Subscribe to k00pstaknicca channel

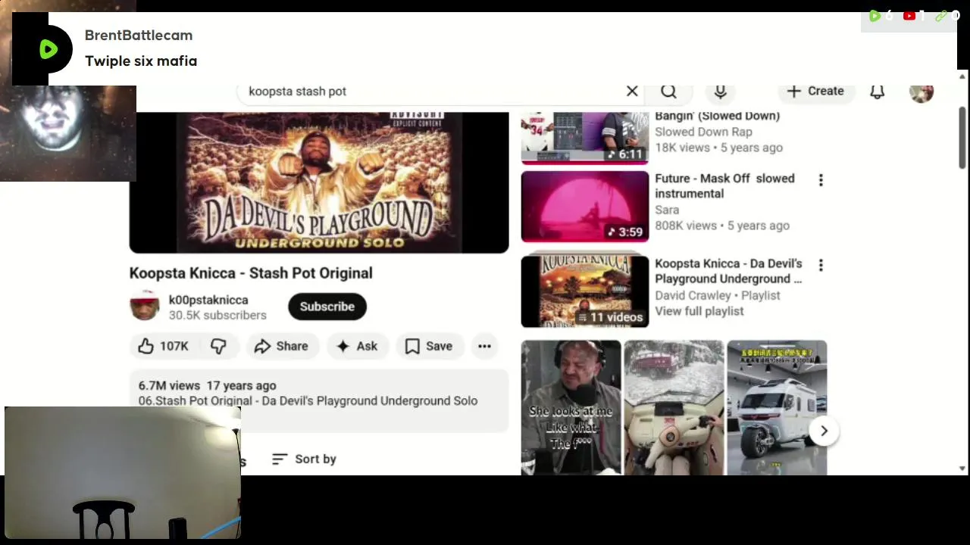pyautogui.click(x=327, y=307)
